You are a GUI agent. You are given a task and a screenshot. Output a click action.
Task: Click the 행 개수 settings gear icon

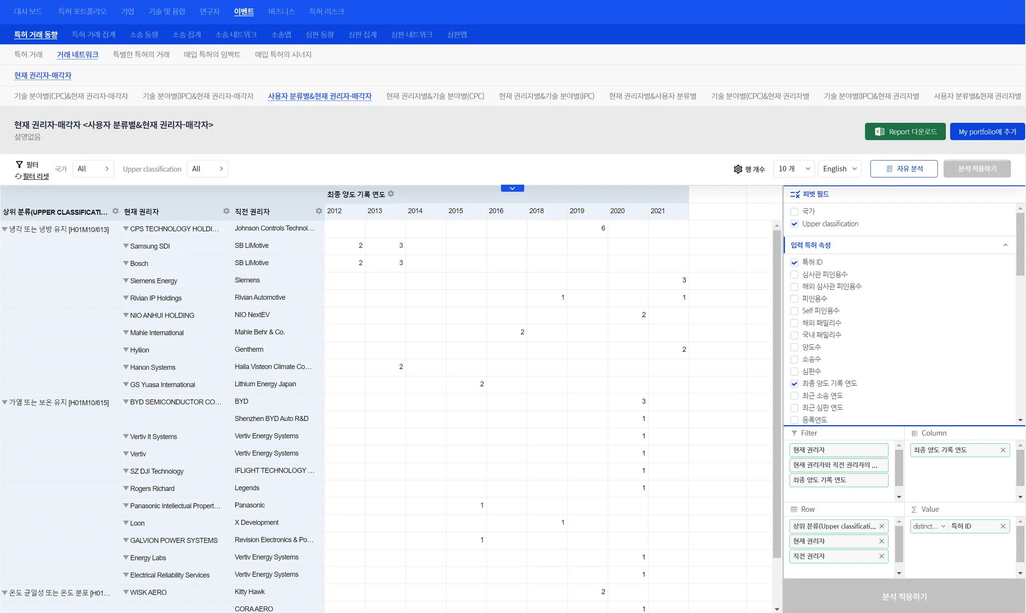(x=738, y=169)
